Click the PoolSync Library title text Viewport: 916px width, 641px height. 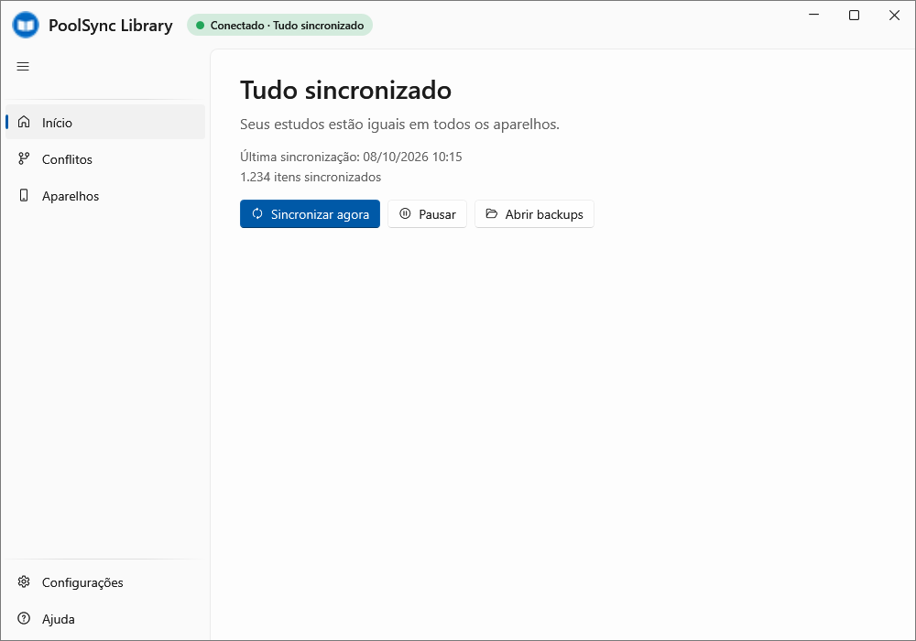point(111,26)
